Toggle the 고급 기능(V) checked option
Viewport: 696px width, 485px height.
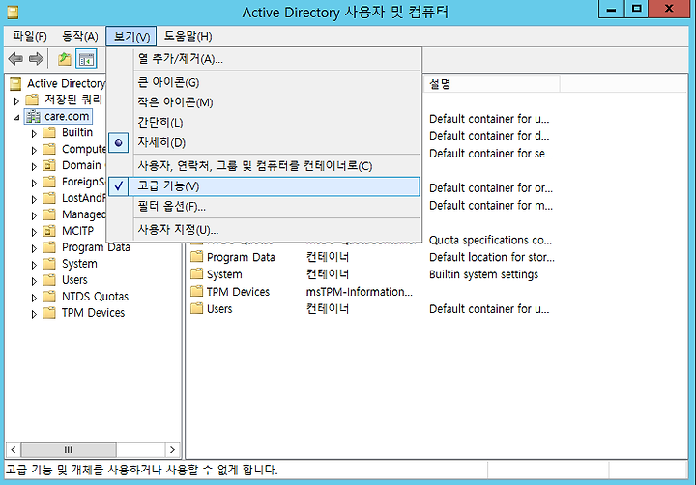pyautogui.click(x=264, y=186)
